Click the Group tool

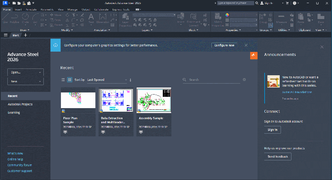(x=263, y=18)
